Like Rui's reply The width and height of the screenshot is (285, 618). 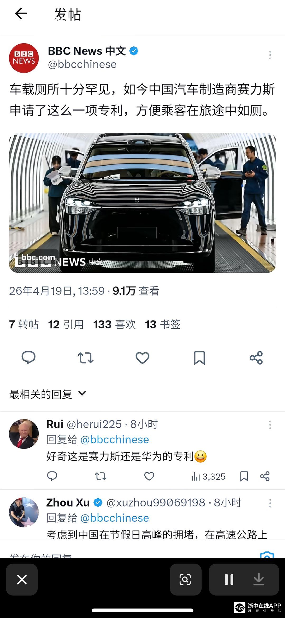(149, 476)
